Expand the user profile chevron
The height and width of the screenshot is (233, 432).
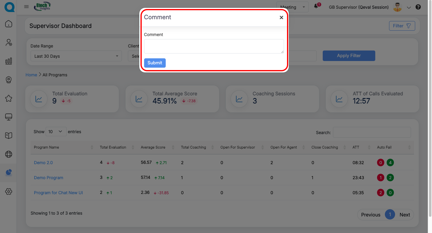[x=409, y=8]
